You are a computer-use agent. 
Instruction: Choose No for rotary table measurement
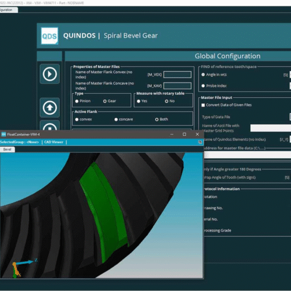pos(166,101)
